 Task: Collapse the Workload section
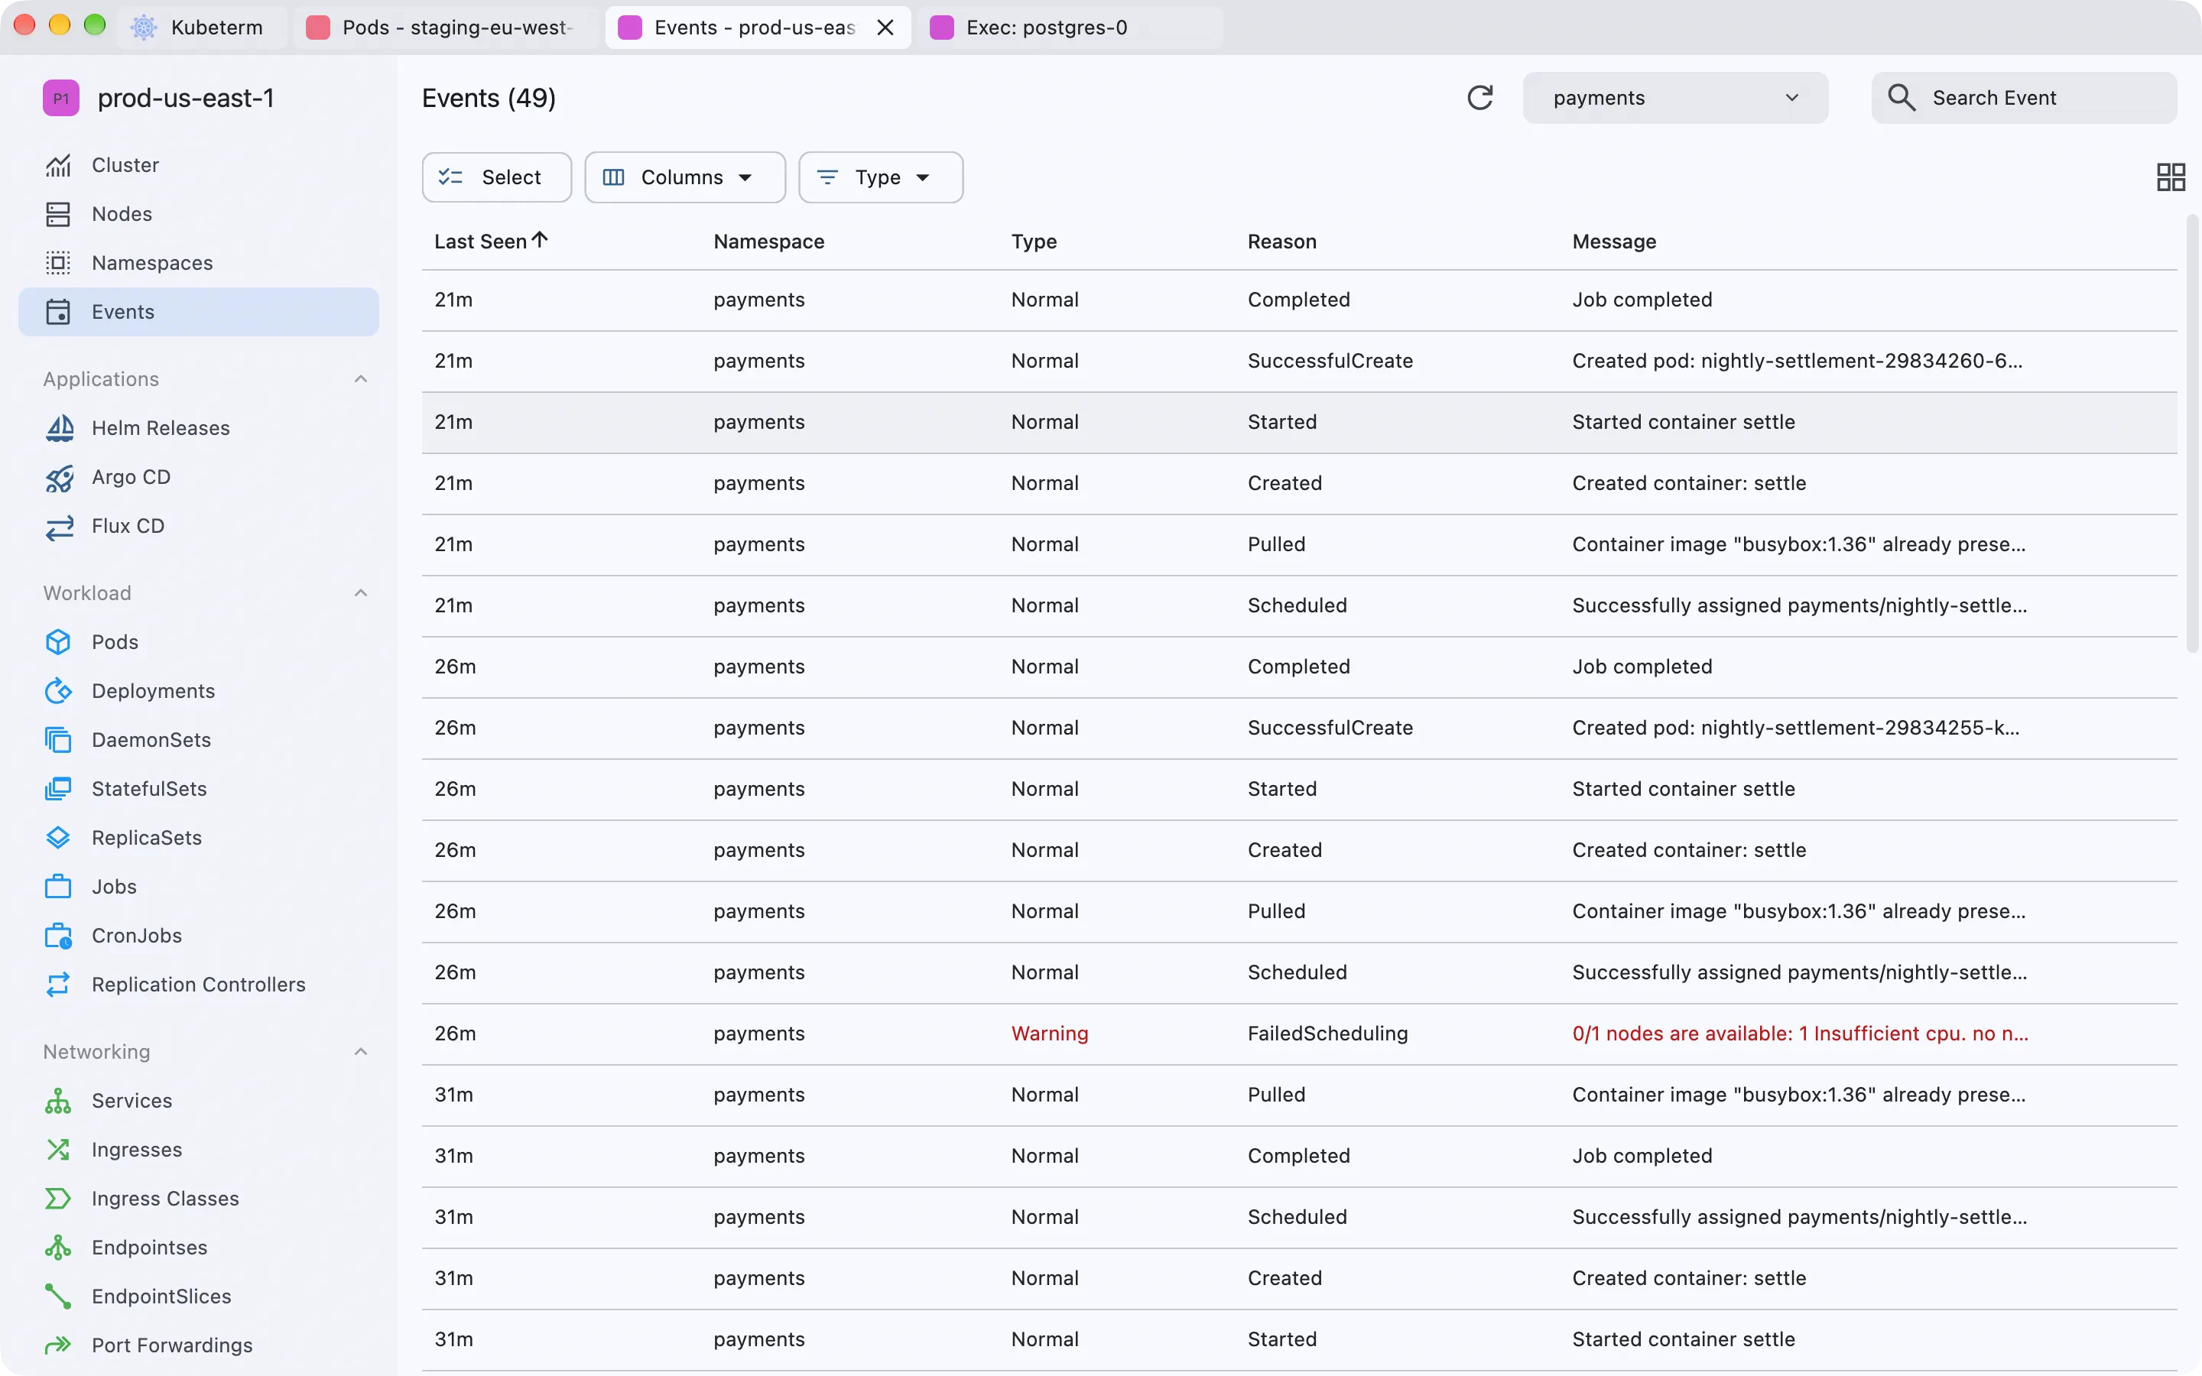pos(360,593)
